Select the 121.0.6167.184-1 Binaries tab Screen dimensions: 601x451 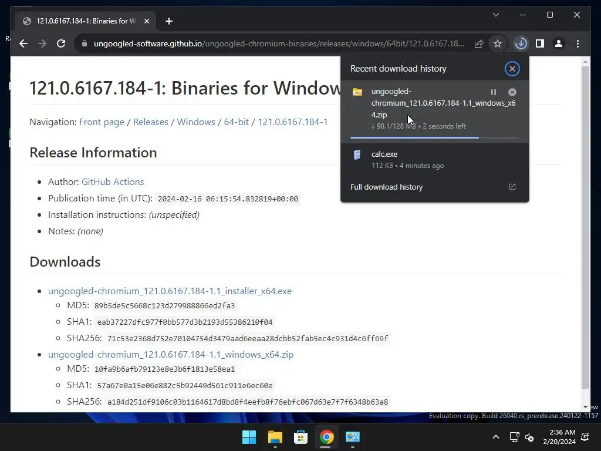[x=86, y=21]
